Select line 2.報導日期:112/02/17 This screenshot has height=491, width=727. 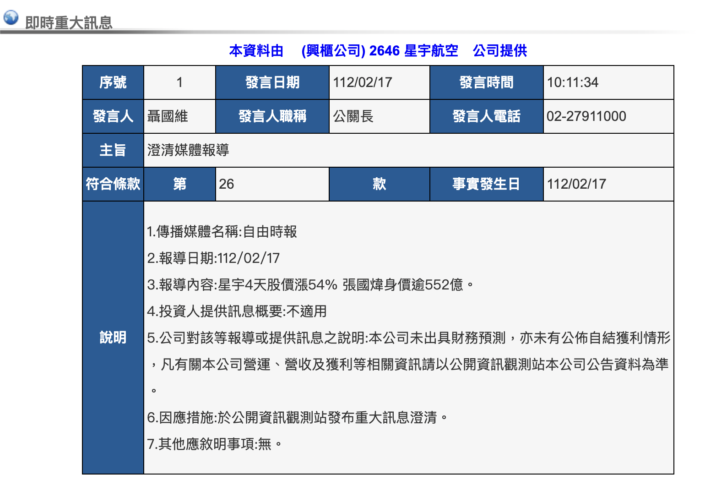(213, 258)
